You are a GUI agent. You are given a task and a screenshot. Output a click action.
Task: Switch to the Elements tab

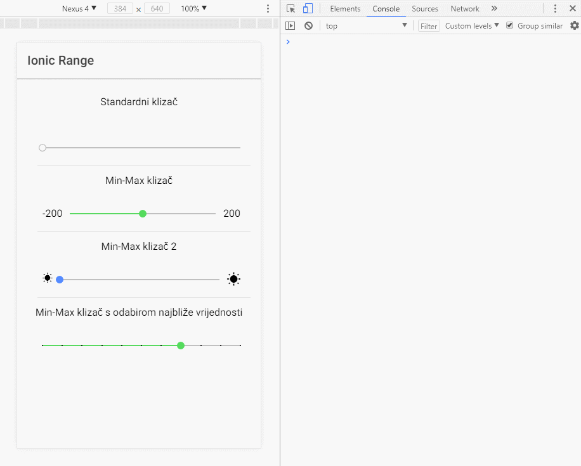pyautogui.click(x=345, y=9)
